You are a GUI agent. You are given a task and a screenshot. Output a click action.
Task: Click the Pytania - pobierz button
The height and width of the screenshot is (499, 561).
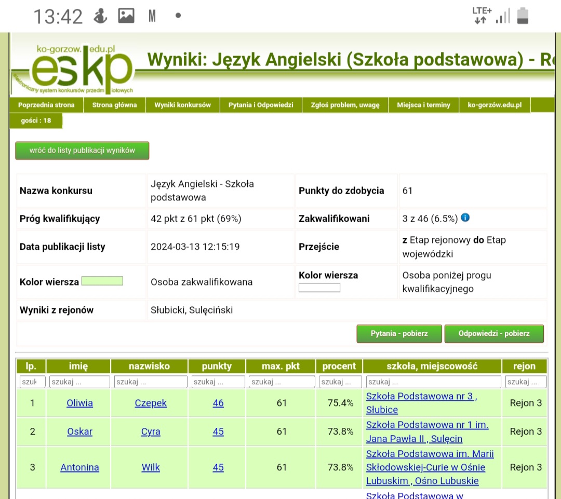click(399, 333)
